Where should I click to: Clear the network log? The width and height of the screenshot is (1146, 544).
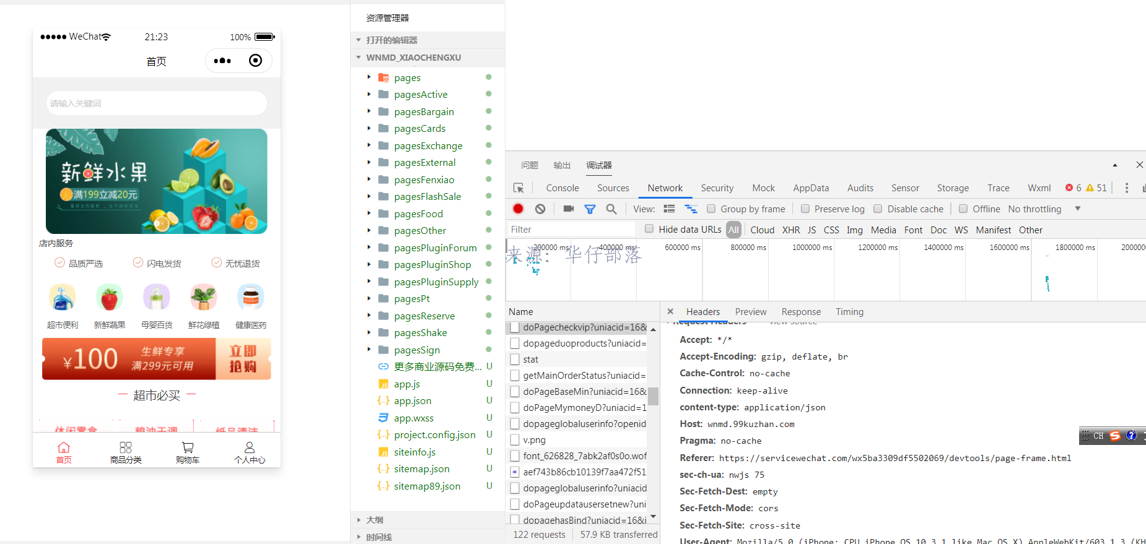[540, 209]
